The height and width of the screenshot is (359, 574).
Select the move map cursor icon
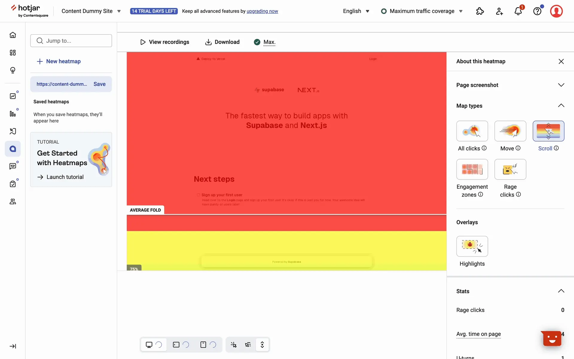point(248,345)
